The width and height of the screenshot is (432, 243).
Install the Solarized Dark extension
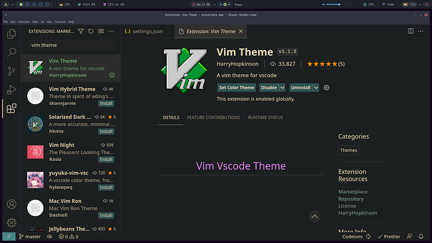pyautogui.click(x=106, y=131)
